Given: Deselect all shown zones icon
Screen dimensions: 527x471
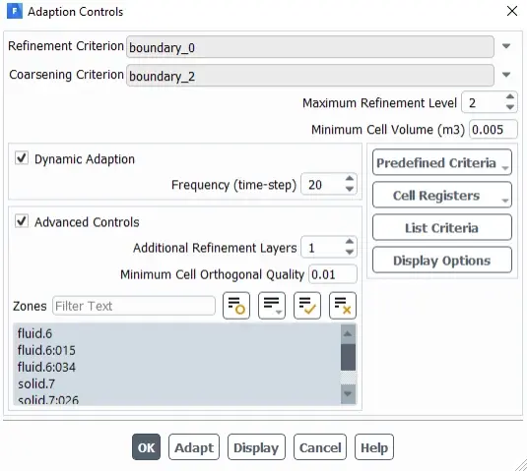Looking at the screenshot, I should (343, 306).
